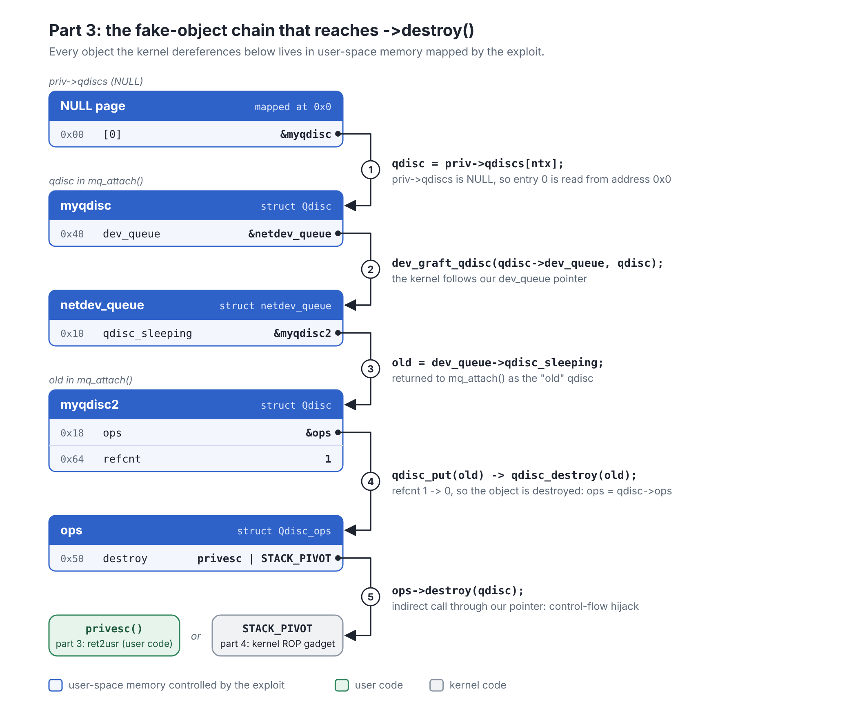Click the netdev_queue struct header

pyautogui.click(x=196, y=305)
